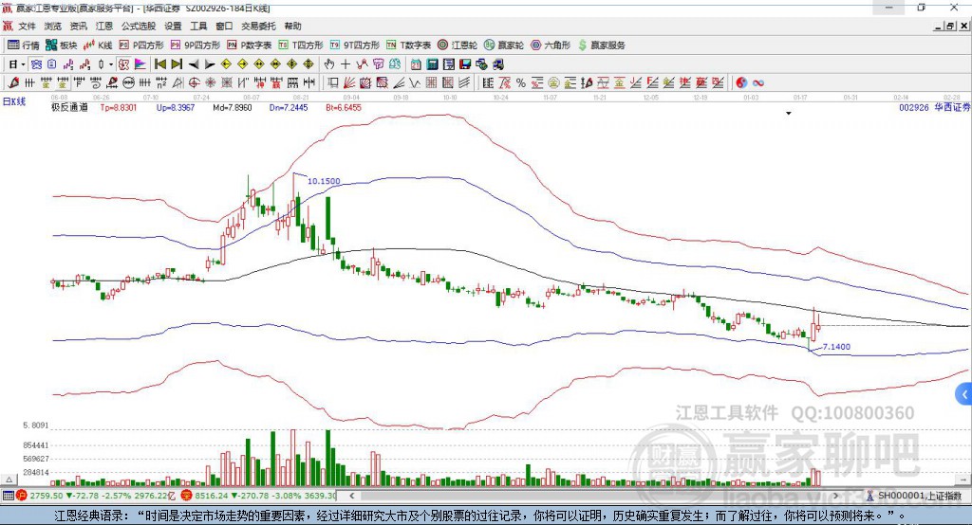Select the red fan lines tool
972x525 pixels.
tap(349, 83)
